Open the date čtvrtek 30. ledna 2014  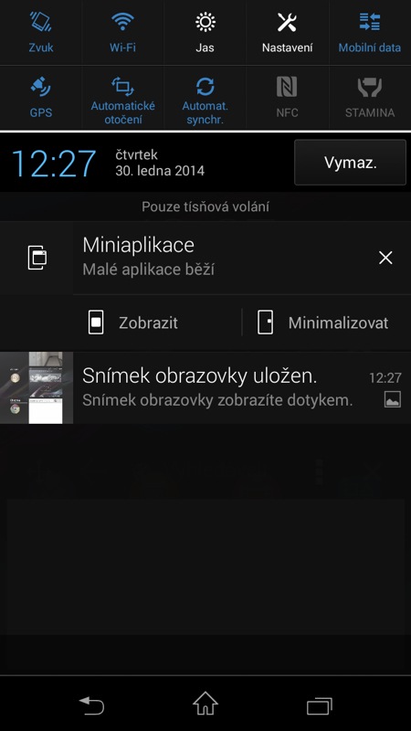tap(160, 163)
